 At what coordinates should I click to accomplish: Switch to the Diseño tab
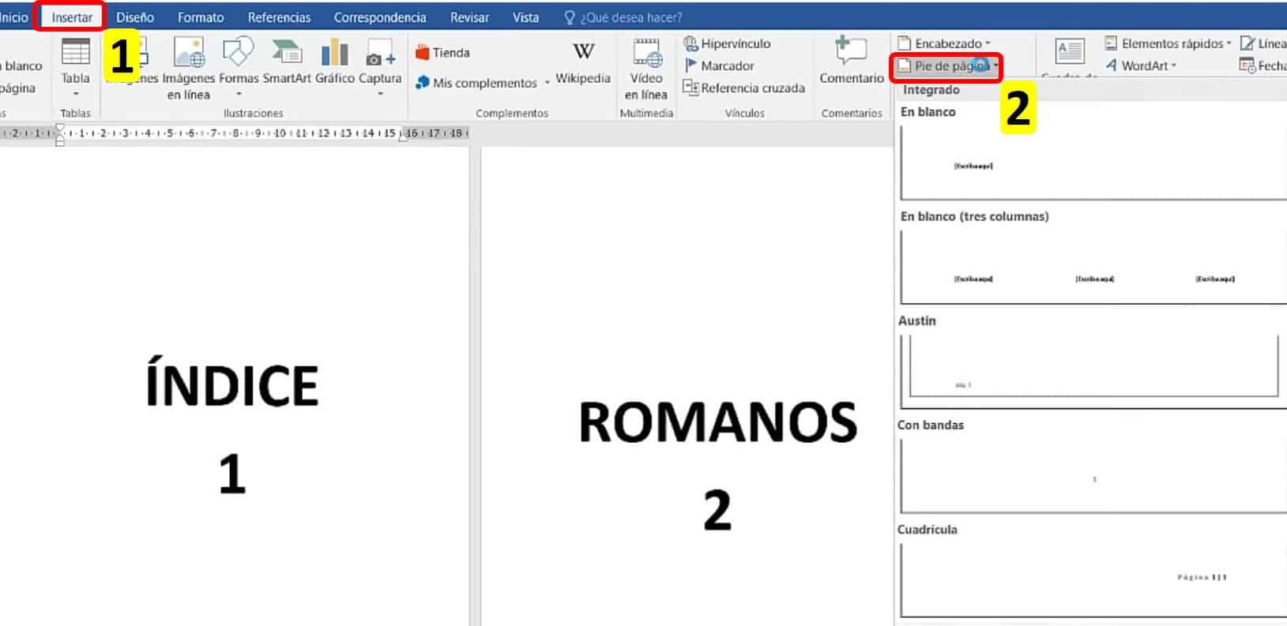135,17
